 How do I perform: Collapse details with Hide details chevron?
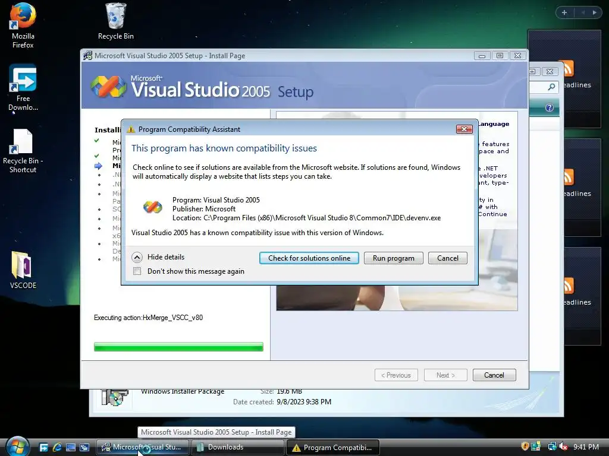(x=137, y=257)
